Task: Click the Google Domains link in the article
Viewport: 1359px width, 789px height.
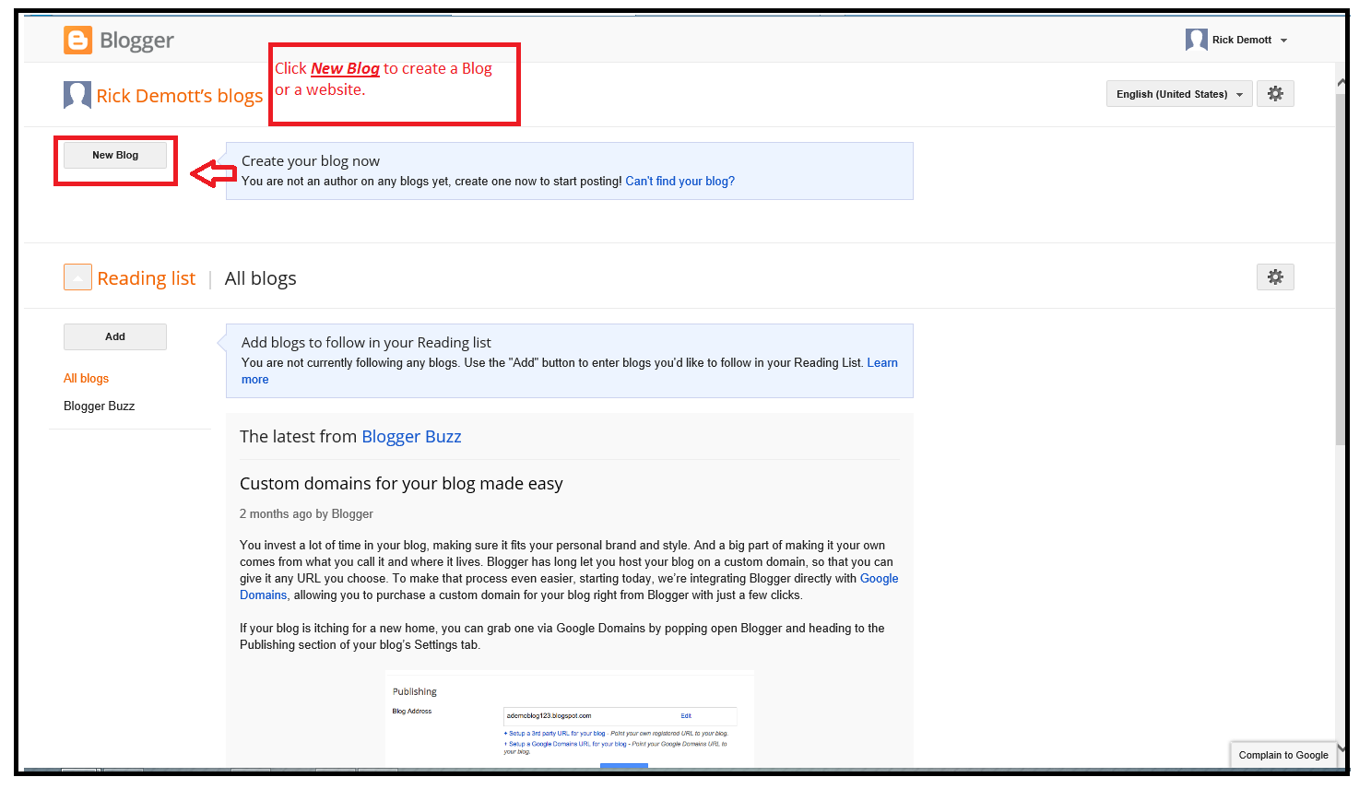Action: [879, 578]
